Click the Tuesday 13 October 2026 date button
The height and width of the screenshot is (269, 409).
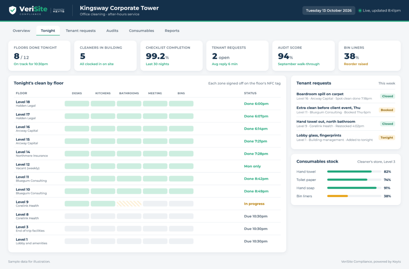329,10
